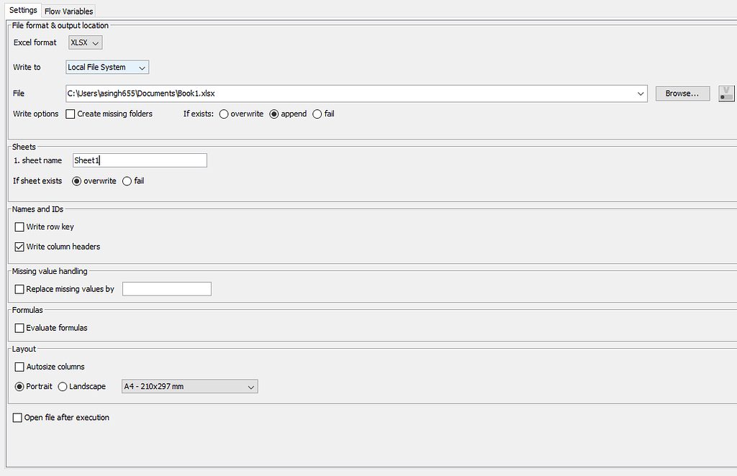737x476 pixels.
Task: Switch to the Flow Variables tab
Action: pos(68,11)
